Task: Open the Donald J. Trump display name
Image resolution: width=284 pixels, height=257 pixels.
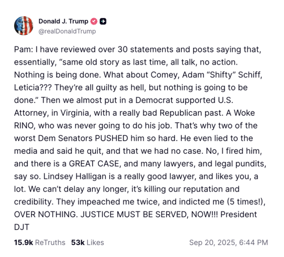Action: [x=63, y=22]
